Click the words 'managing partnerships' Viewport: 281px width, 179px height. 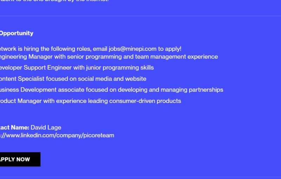click(x=192, y=90)
